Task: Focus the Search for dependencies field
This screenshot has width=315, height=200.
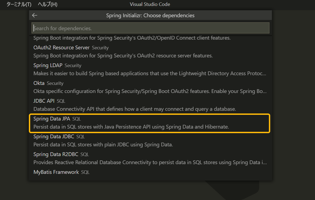Action: (150, 28)
